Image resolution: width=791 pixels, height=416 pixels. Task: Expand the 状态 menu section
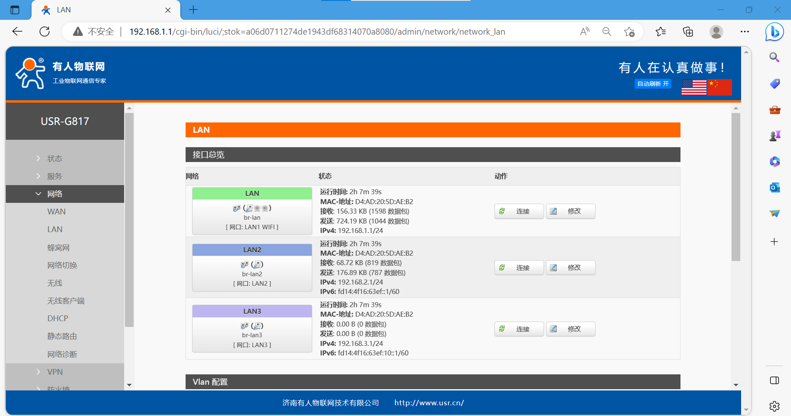(x=54, y=159)
